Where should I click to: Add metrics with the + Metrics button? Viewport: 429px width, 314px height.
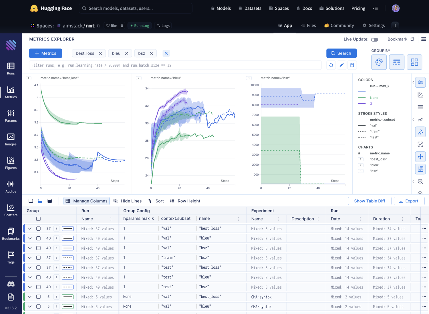[45, 53]
